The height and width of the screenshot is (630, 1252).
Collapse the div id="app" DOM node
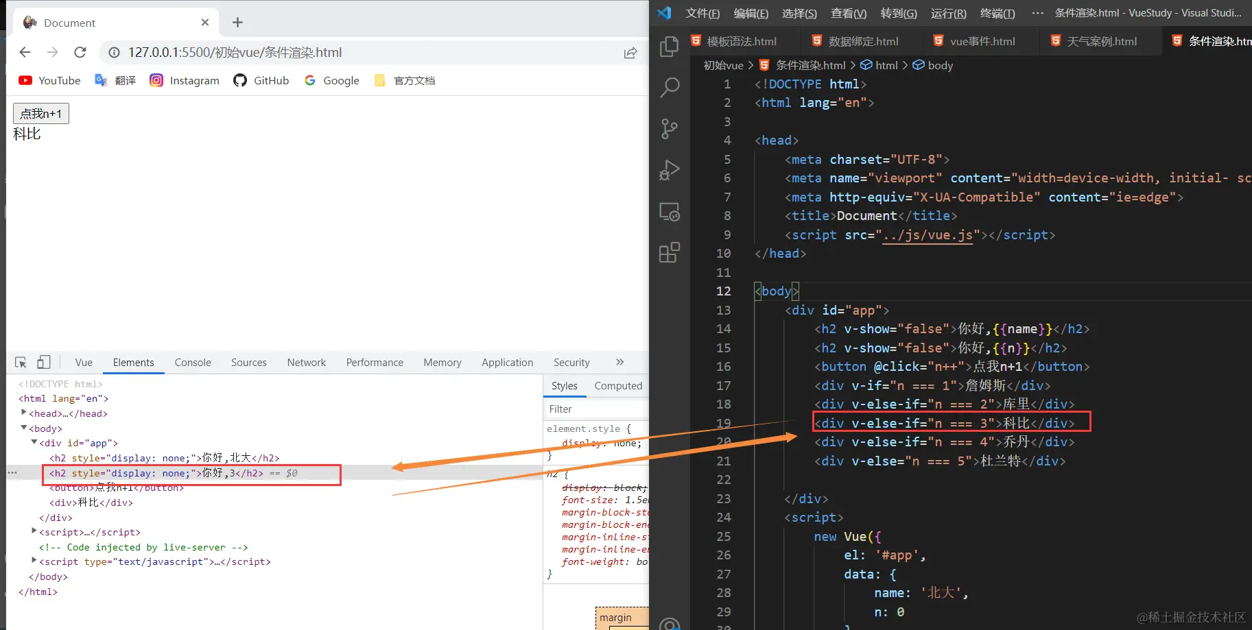(x=34, y=442)
